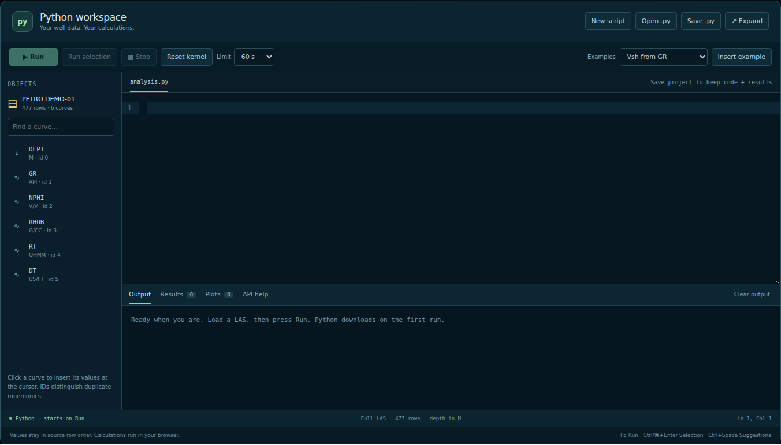Viewport: 781px width, 445px height.
Task: Click the RT curve wave icon
Action: pyautogui.click(x=17, y=250)
